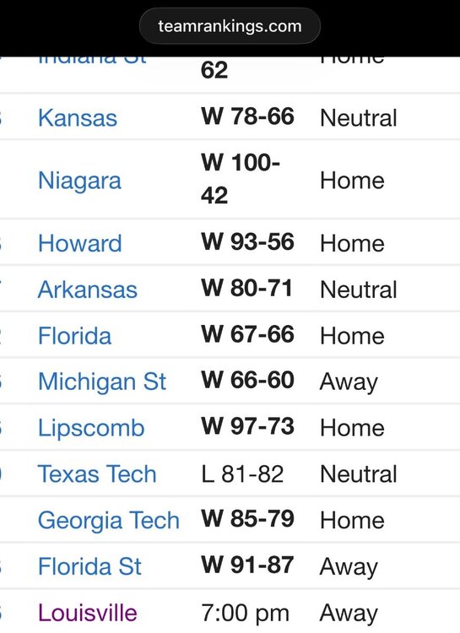Select the L 81-82 result against Texas Tech
This screenshot has width=460, height=633.
242,474
